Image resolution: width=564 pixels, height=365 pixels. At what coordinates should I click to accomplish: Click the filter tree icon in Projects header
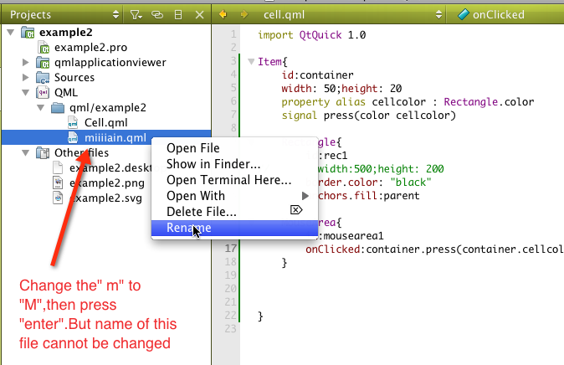click(136, 15)
